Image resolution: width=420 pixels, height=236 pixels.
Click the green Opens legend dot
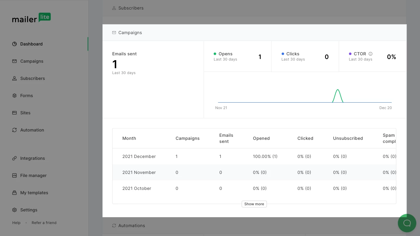(215, 54)
